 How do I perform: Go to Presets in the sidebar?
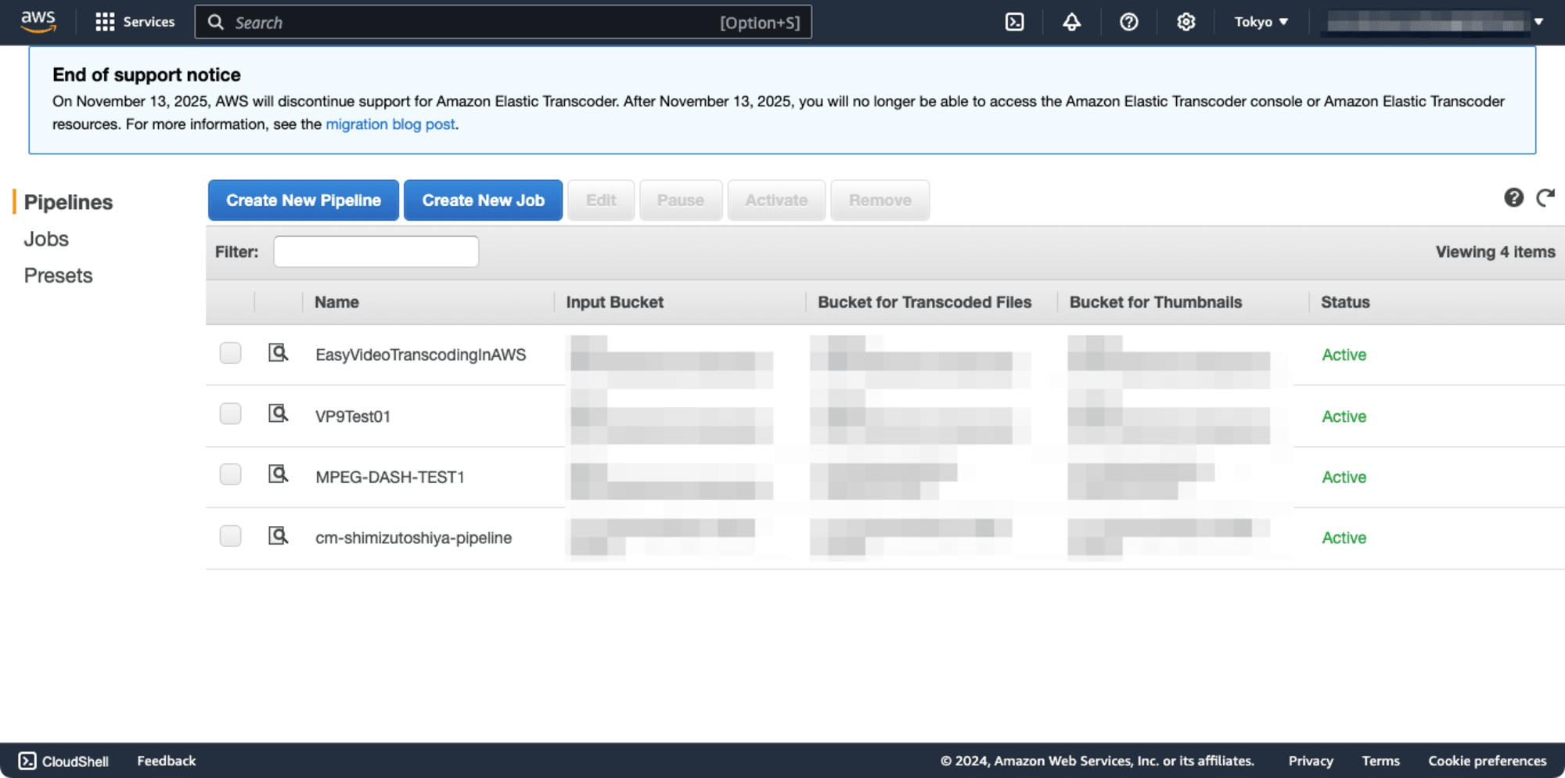(x=58, y=276)
